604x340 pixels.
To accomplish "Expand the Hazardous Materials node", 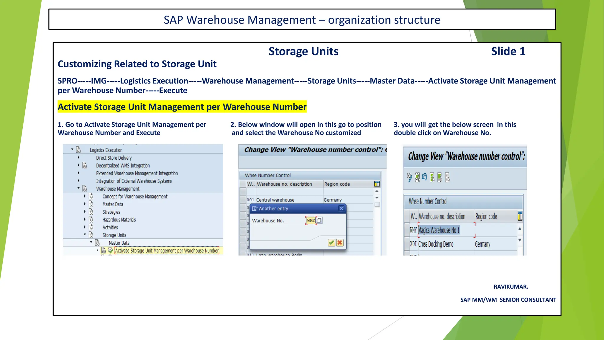I will [85, 219].
